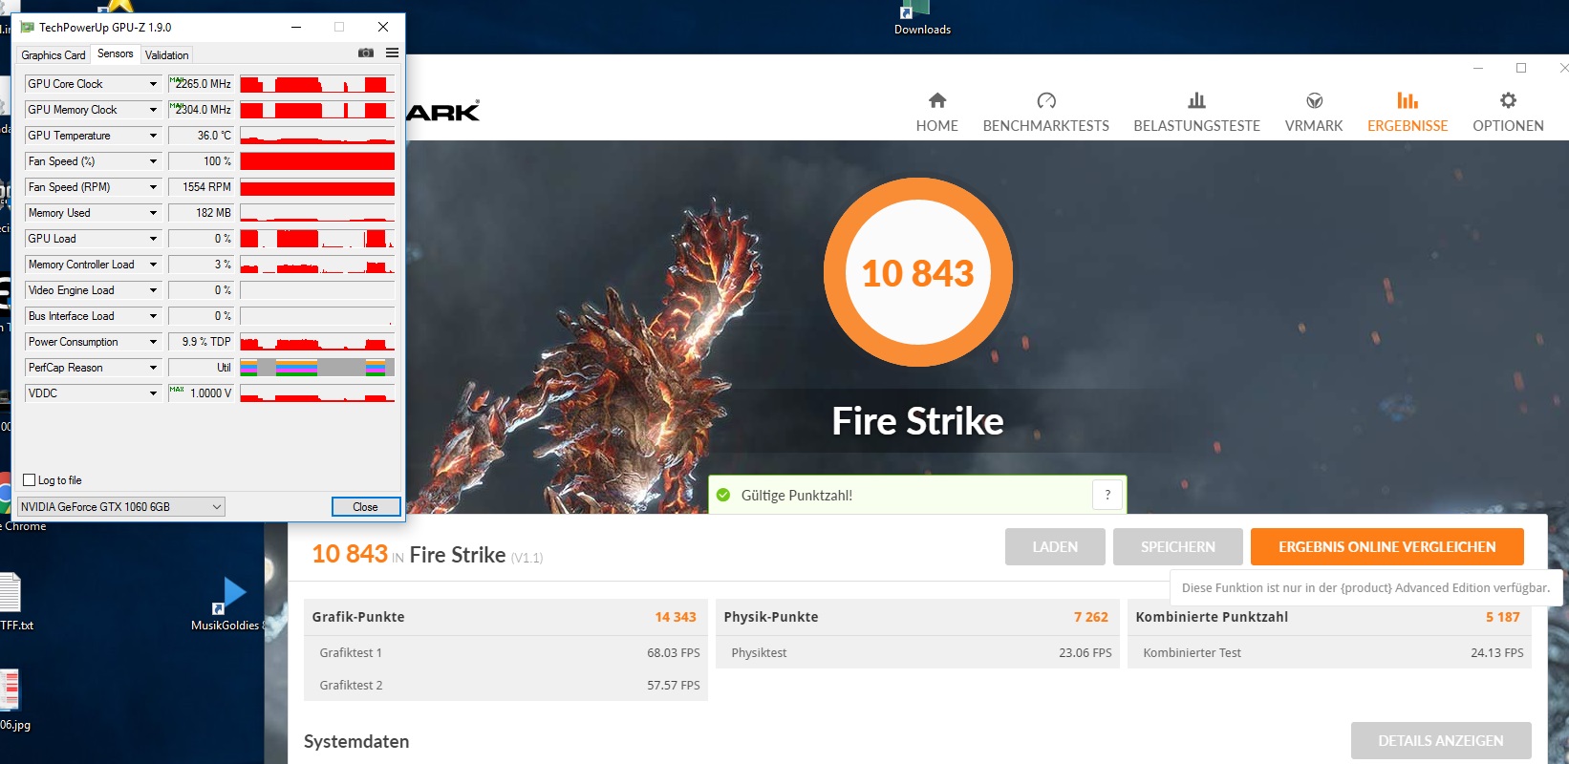Click the VRMARK headset icon
The width and height of the screenshot is (1569, 764).
1314,100
